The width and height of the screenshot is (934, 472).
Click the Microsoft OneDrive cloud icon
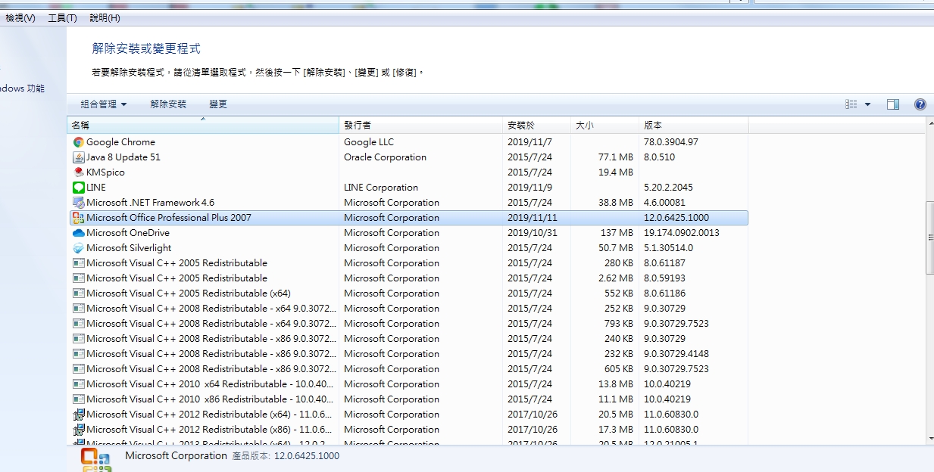click(x=78, y=233)
